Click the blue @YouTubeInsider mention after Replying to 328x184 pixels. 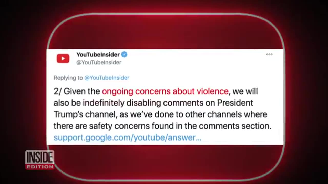coord(107,78)
